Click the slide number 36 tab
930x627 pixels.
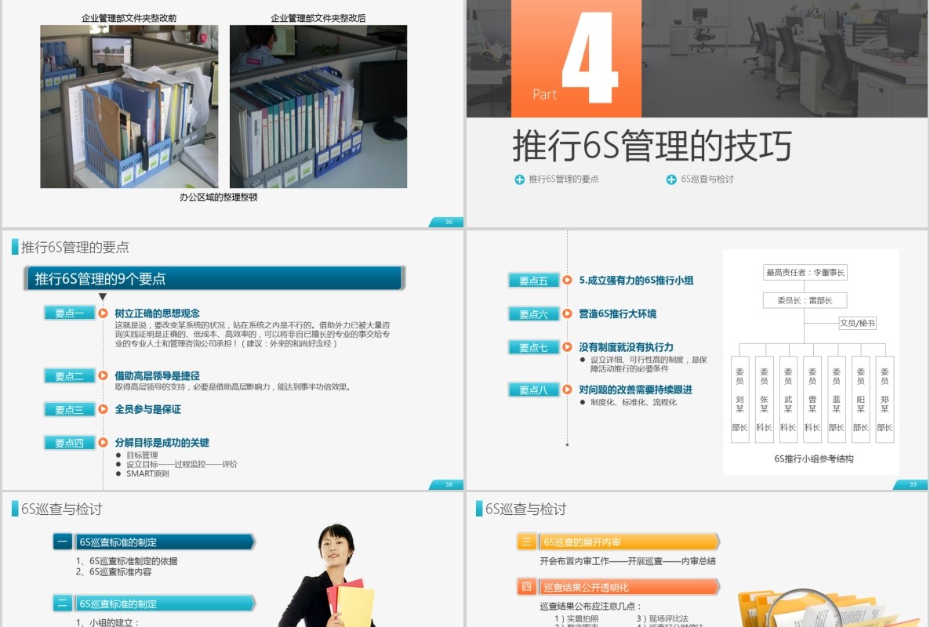click(446, 223)
